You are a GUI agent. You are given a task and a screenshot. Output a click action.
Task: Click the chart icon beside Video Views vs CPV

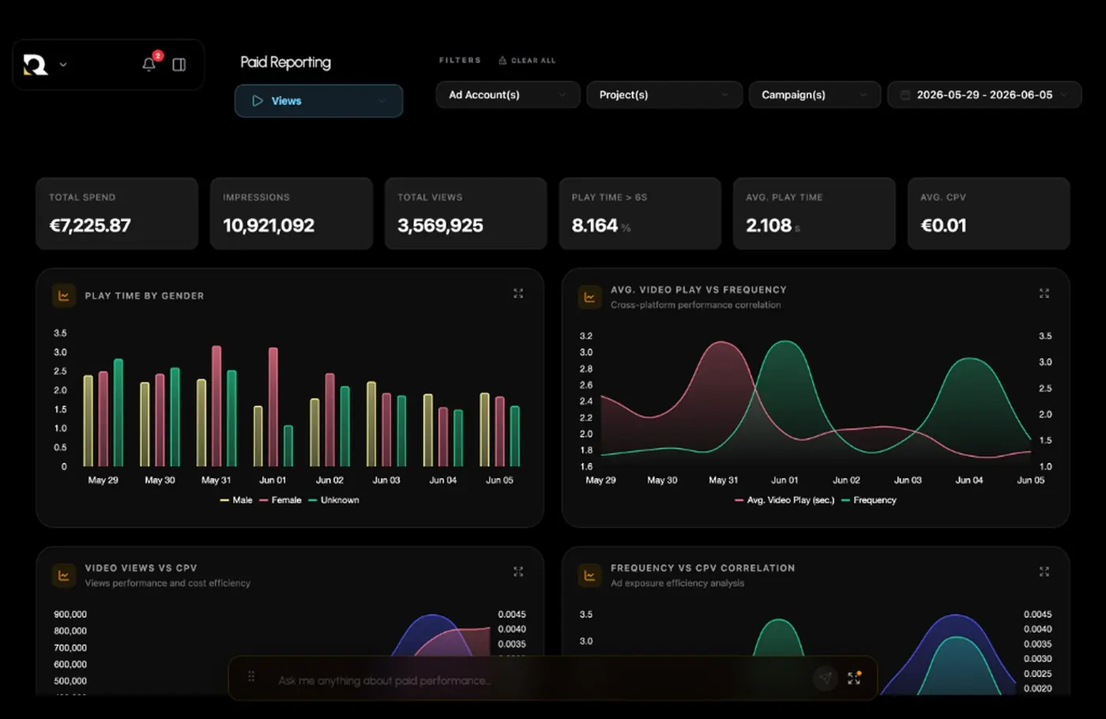(x=64, y=575)
